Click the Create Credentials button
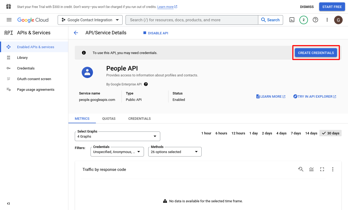 316,53
